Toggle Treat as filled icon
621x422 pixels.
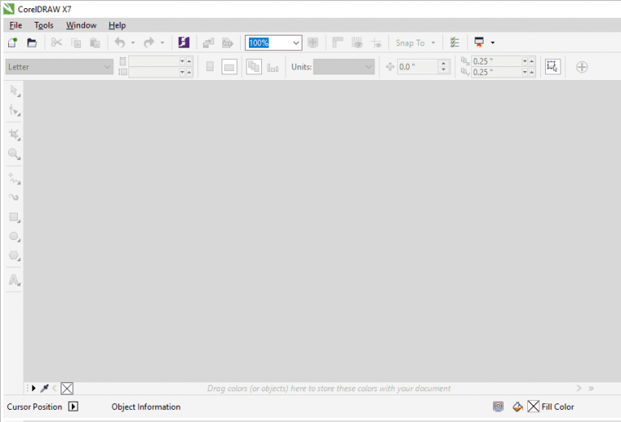click(x=552, y=66)
